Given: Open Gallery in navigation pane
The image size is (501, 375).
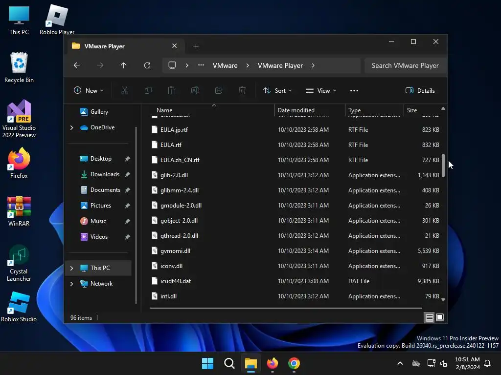Looking at the screenshot, I should point(99,112).
